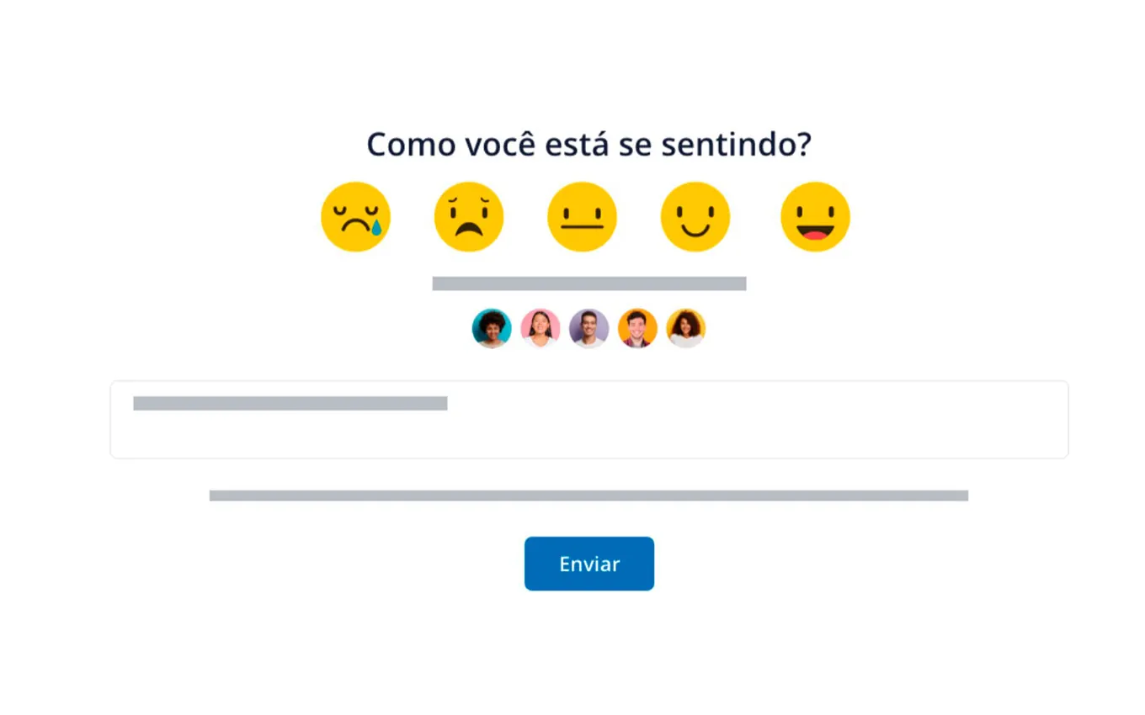Click the gray bar below the emojis
The height and width of the screenshot is (715, 1145).
[589, 283]
